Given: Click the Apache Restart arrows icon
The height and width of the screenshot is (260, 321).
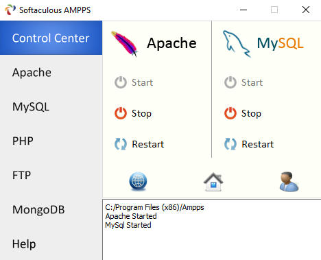Looking at the screenshot, I should click(x=121, y=144).
